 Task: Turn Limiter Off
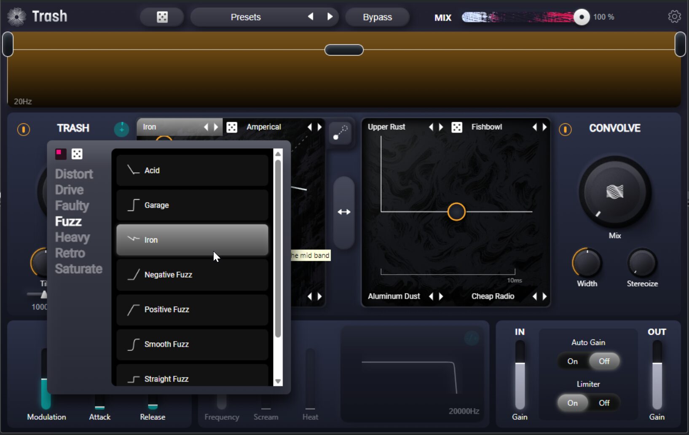[604, 403]
